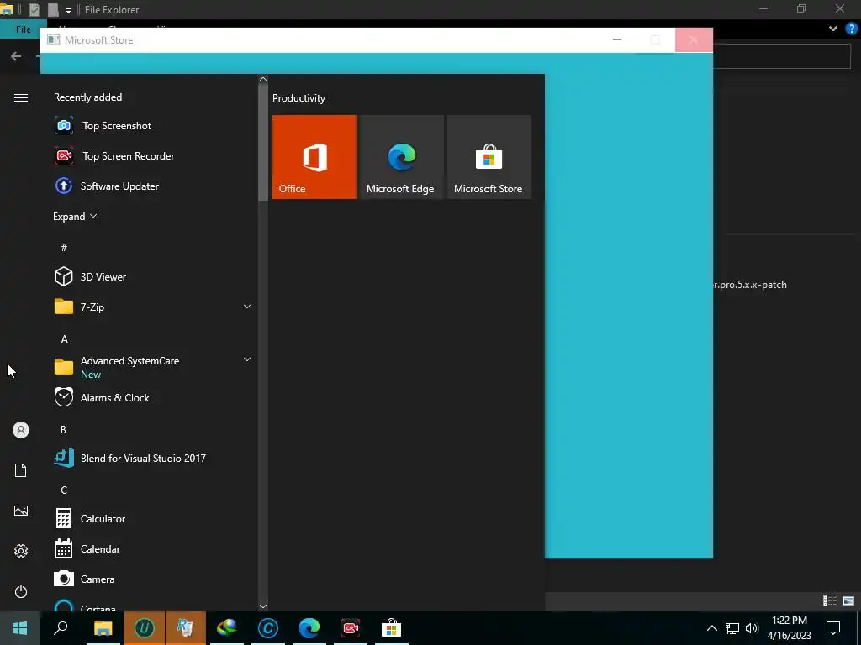Screen dimensions: 861x645
Task: Open Microsoft Store from the taskbar
Action: [x=392, y=628]
